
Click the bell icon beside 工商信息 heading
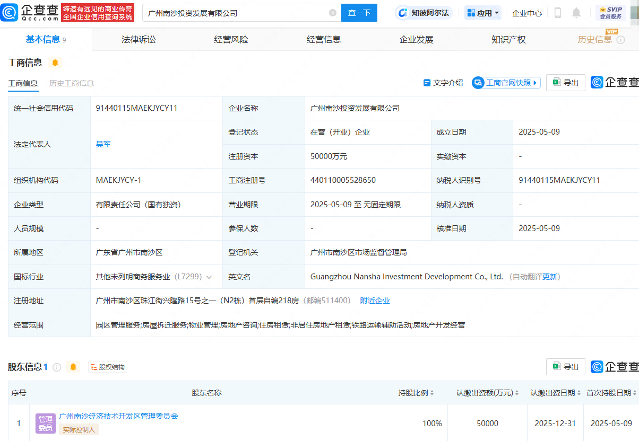pos(55,63)
